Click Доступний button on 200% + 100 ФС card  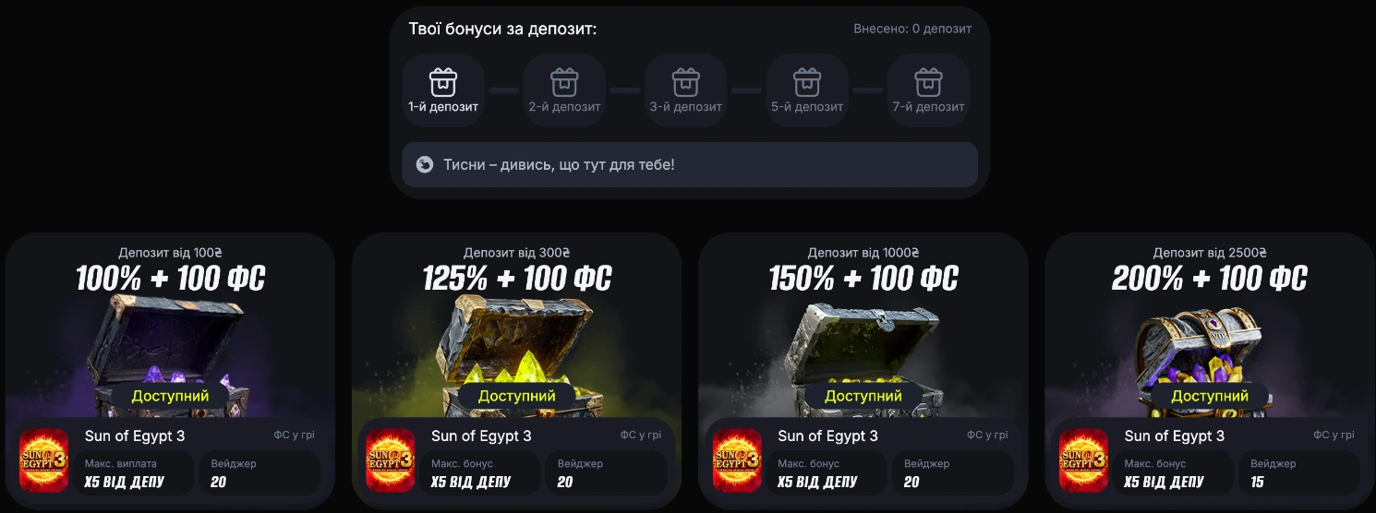tap(1210, 396)
